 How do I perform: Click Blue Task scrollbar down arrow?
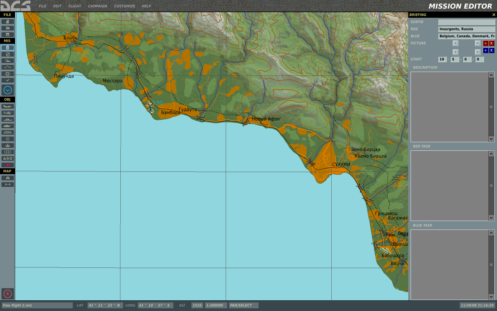pos(491,297)
